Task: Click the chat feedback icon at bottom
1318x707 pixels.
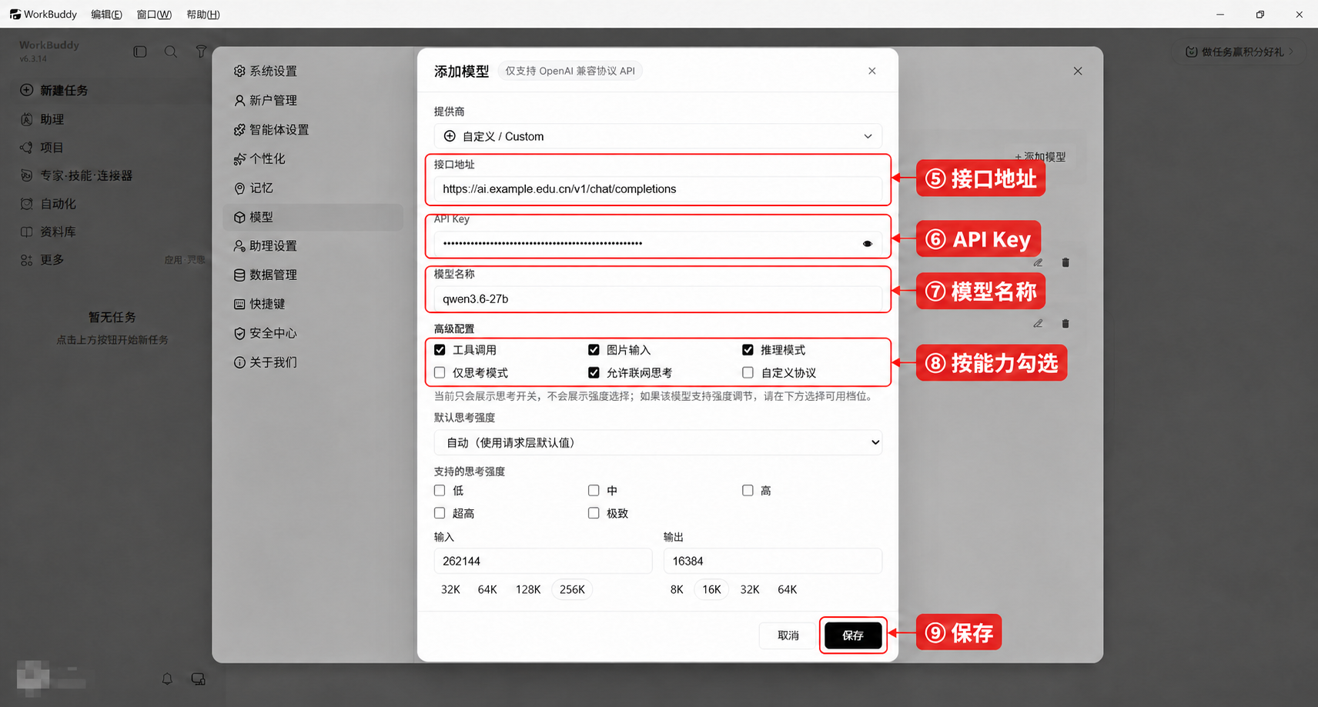Action: pyautogui.click(x=198, y=679)
